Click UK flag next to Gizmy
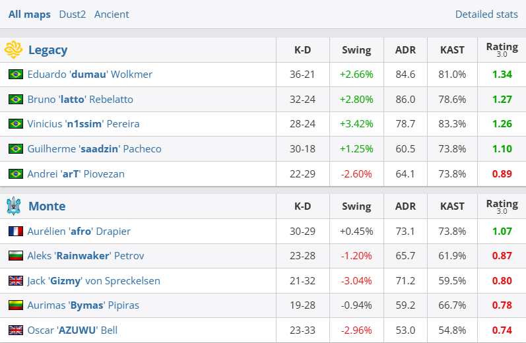Image resolution: width=526 pixels, height=343 pixels. (x=16, y=281)
